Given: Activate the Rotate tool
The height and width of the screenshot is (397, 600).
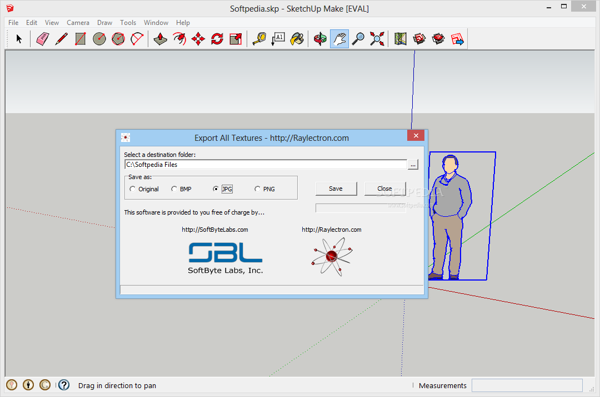Looking at the screenshot, I should [x=217, y=39].
